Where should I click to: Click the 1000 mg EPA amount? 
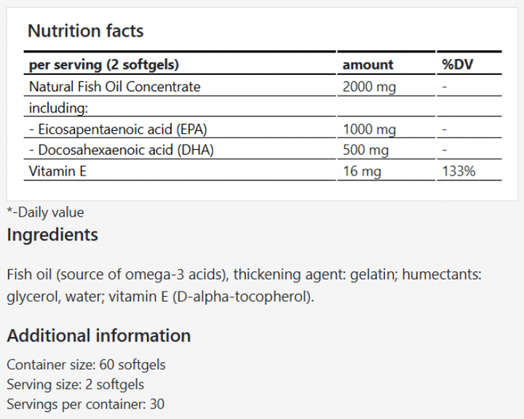[370, 129]
